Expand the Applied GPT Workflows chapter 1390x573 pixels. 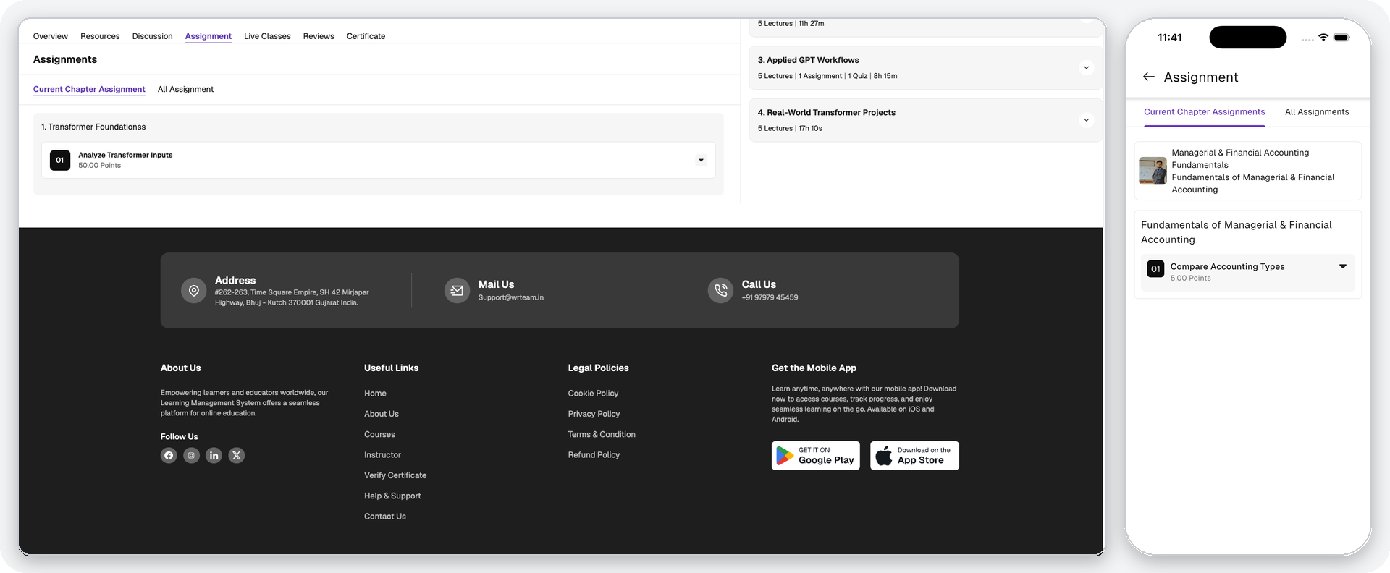click(1086, 67)
